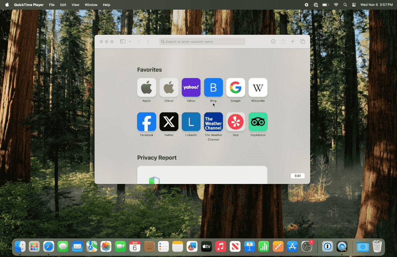Open News from the Dock
The image size is (397, 257).
235,247
